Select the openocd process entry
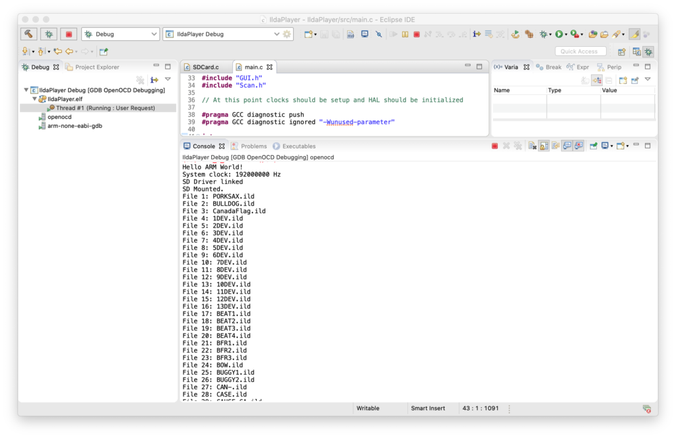 click(x=59, y=117)
